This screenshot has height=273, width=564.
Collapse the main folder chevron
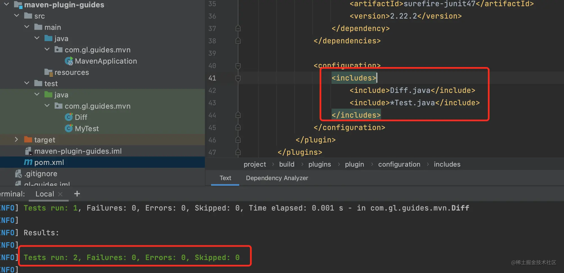tap(27, 27)
